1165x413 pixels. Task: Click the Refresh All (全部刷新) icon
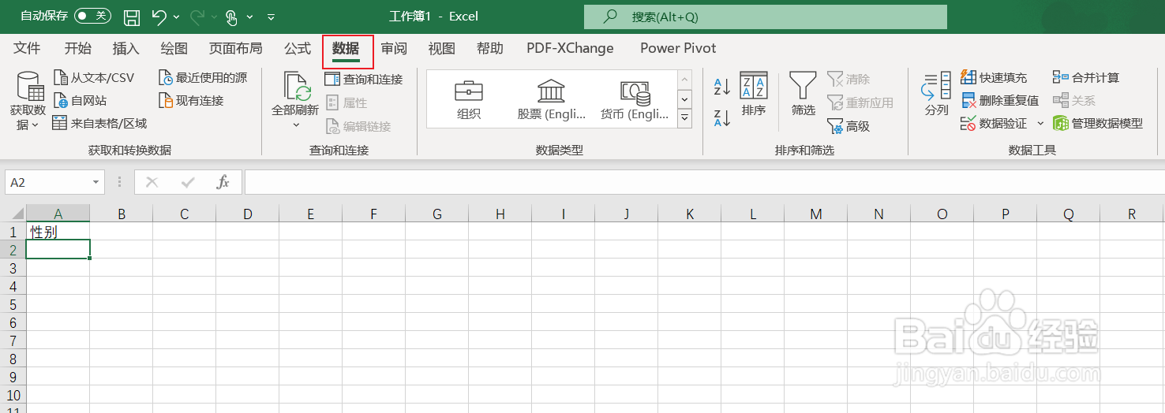[x=295, y=88]
